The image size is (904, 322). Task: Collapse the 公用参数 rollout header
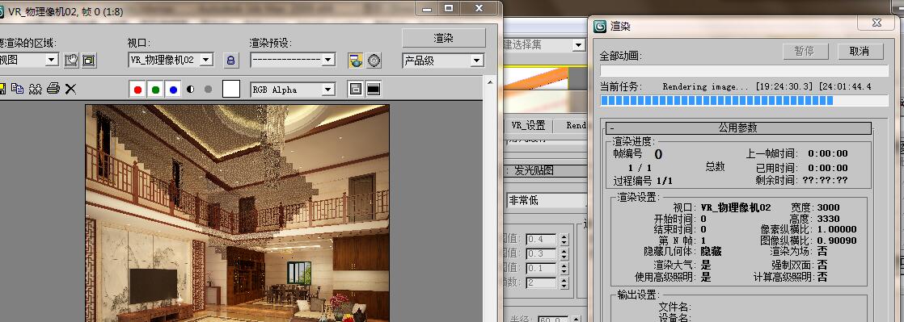(x=737, y=128)
